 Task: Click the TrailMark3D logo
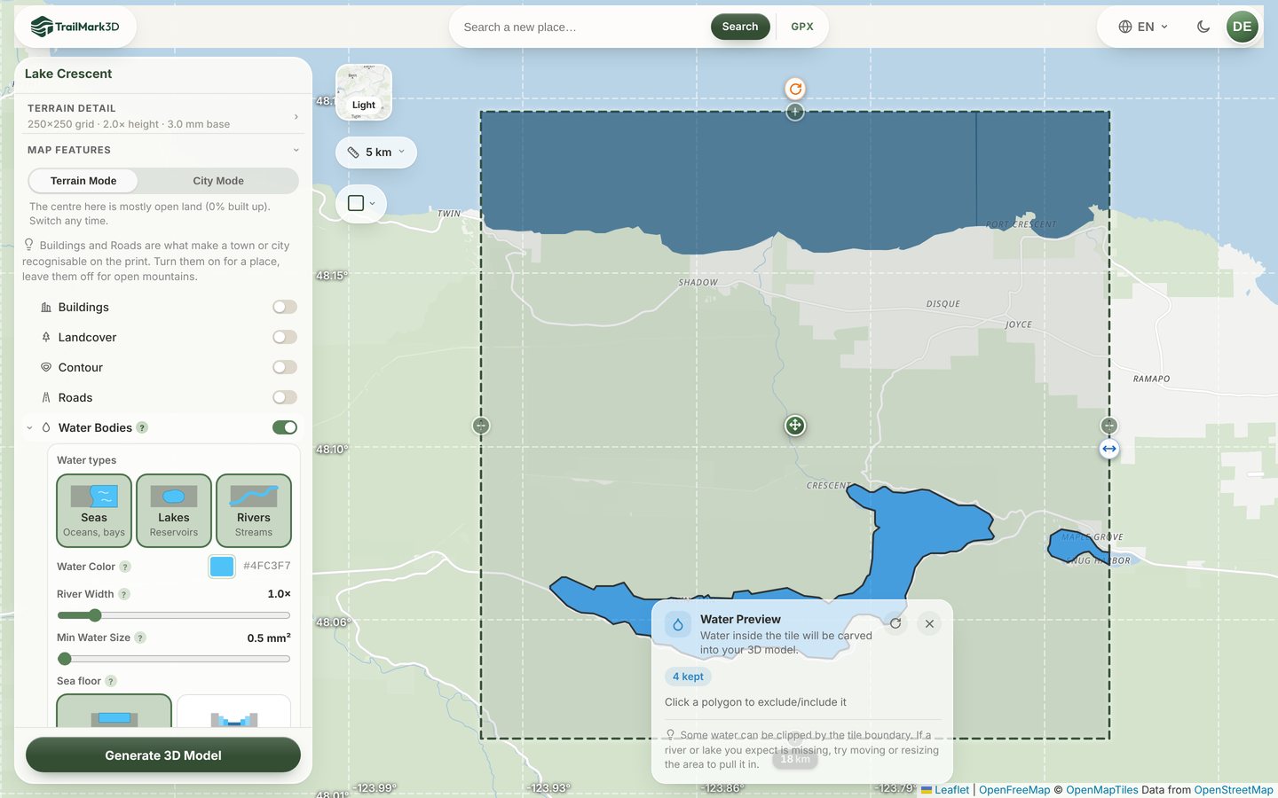click(x=75, y=27)
